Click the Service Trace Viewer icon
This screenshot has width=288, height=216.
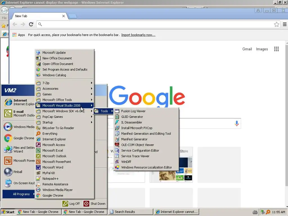(117, 156)
